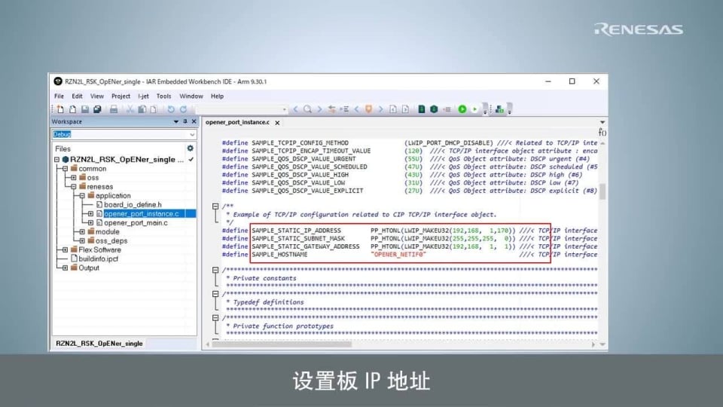Click the Make green hexagon icon

pos(434,109)
